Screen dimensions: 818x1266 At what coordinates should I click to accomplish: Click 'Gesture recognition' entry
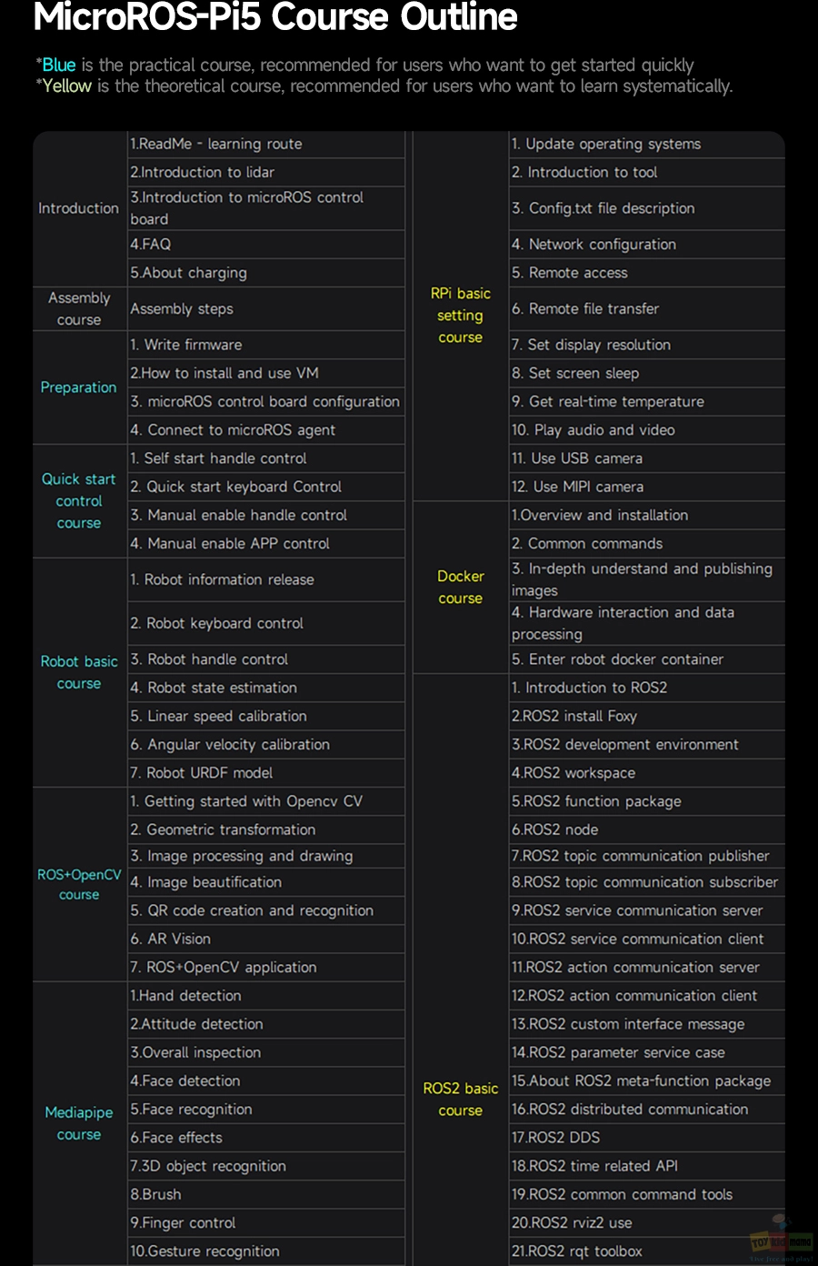(266, 1251)
